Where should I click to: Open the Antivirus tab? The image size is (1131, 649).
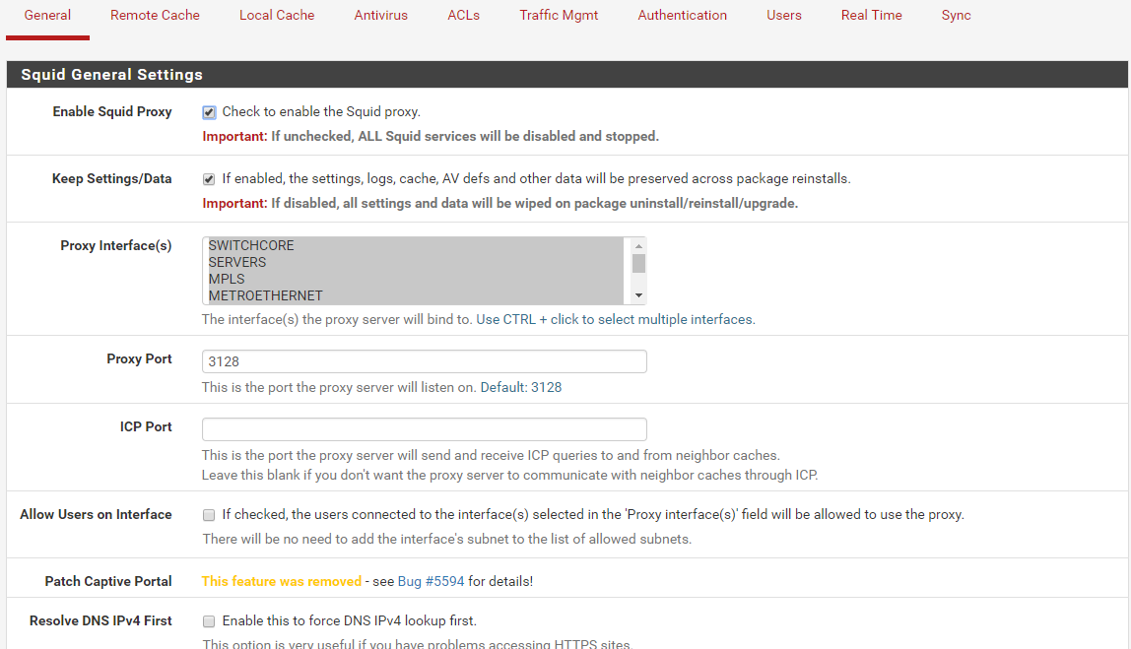(380, 16)
